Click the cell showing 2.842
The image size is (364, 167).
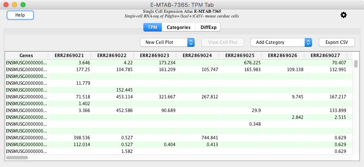coord(283,117)
